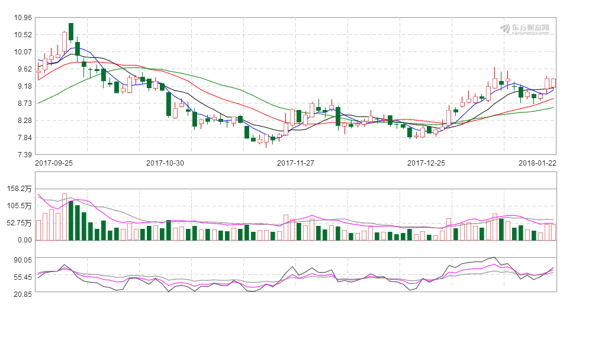Select the 2017-09-25 date label
592x343 pixels.
coord(54,163)
